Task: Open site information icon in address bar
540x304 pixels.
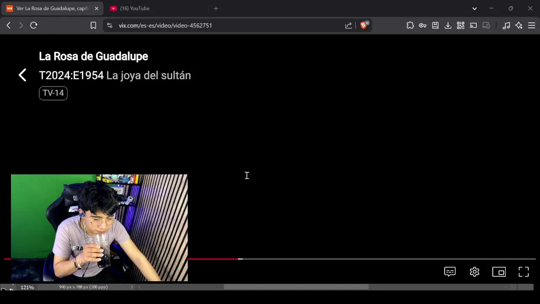Action: (x=110, y=25)
